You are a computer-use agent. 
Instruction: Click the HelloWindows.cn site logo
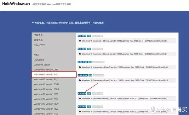pos(16,4)
